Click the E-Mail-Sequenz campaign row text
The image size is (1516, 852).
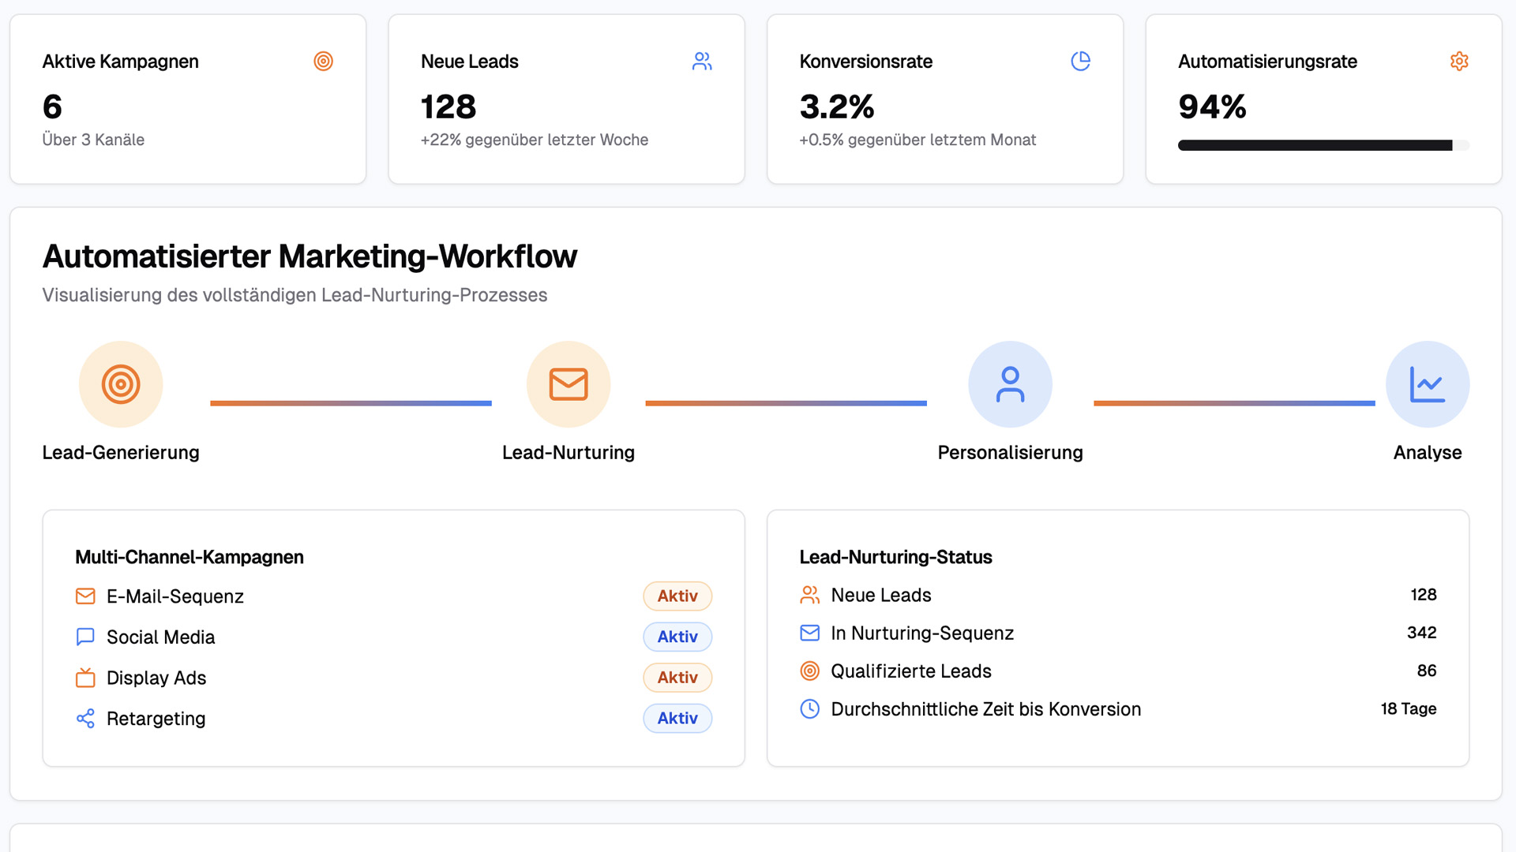click(175, 596)
